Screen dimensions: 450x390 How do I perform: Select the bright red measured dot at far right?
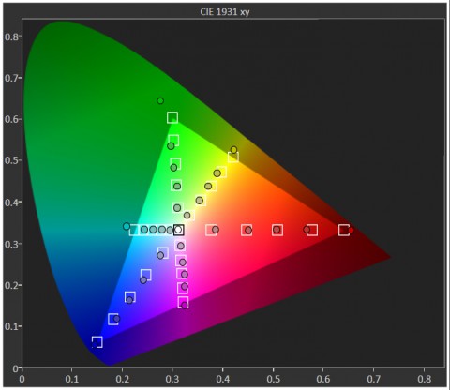click(351, 231)
